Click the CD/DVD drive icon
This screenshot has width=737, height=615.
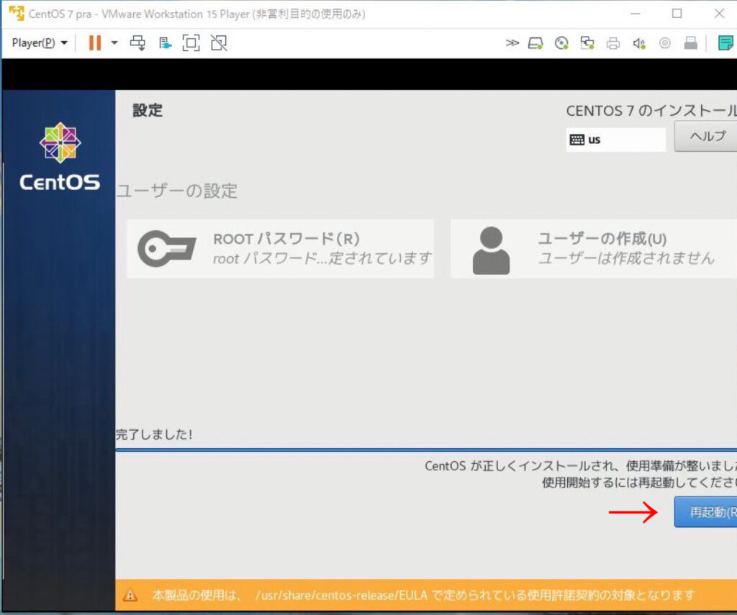(561, 43)
